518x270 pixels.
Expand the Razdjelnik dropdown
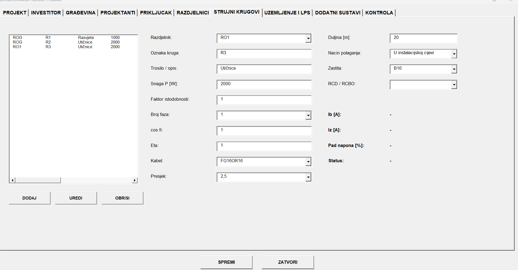[x=308, y=38]
